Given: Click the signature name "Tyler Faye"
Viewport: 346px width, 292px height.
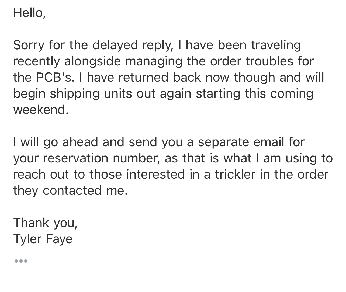Looking at the screenshot, I should [43, 239].
